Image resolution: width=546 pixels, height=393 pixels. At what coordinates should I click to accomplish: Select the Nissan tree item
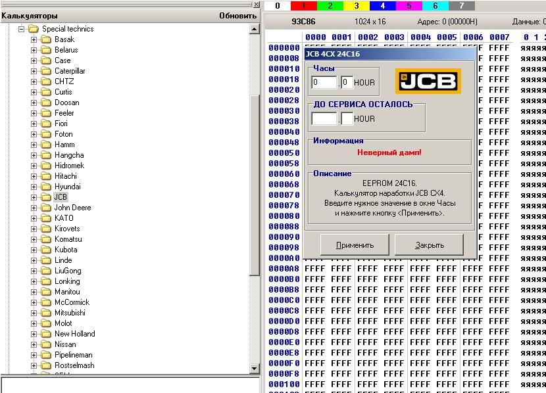coord(65,344)
